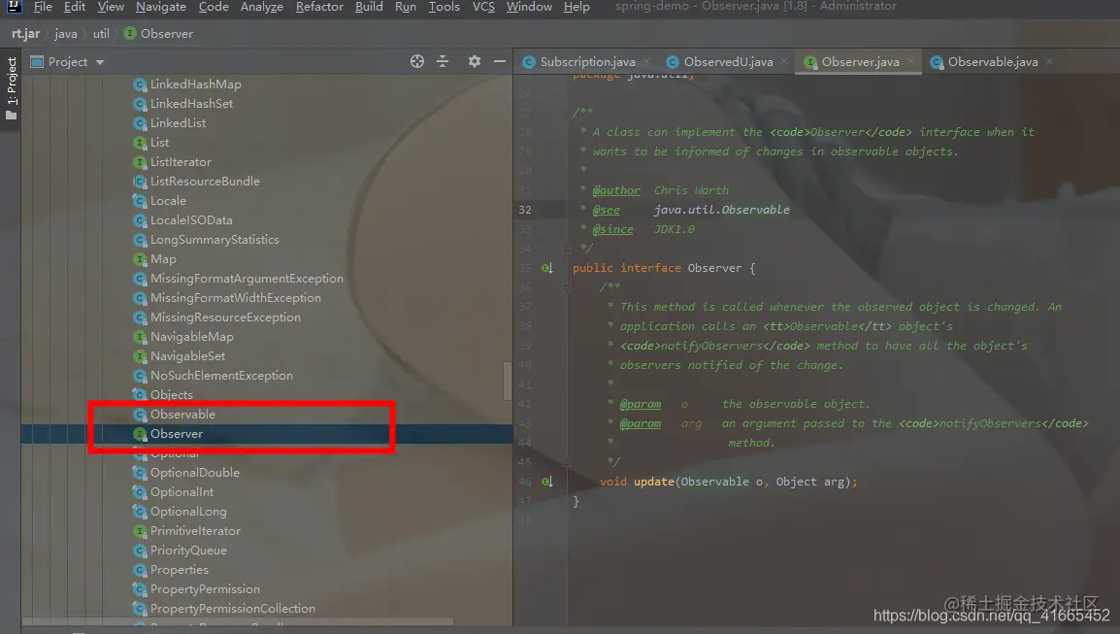Select LocaleISOData in tree
This screenshot has height=634, width=1120.
pos(191,220)
